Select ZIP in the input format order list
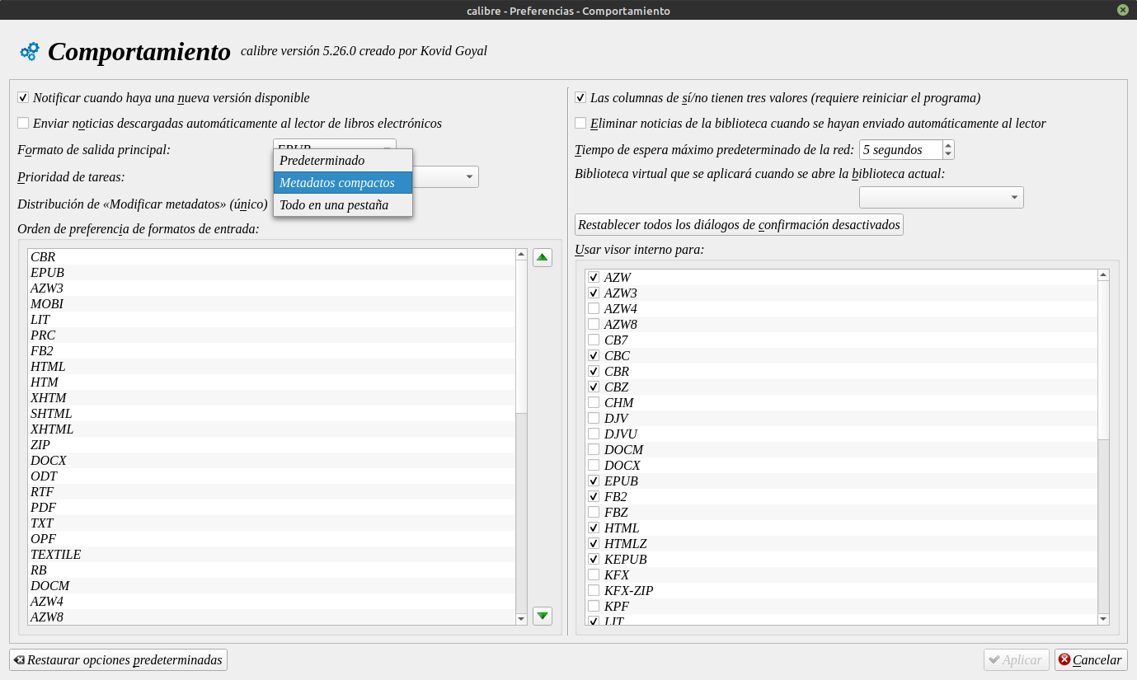The width and height of the screenshot is (1137, 680). [x=271, y=445]
